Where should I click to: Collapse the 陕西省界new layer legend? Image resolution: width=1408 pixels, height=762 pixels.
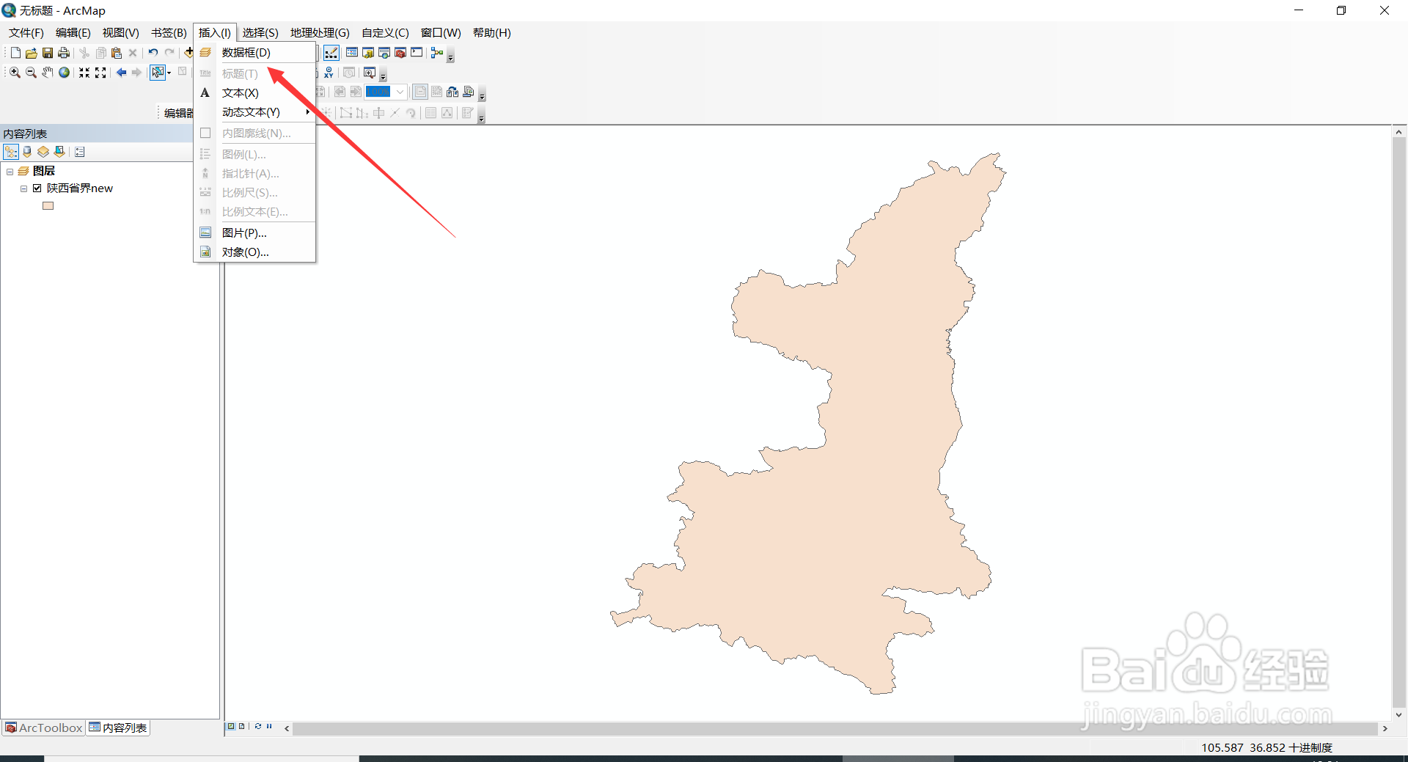click(x=23, y=188)
